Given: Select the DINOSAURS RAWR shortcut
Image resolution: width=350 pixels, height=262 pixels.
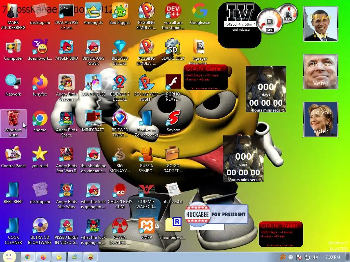Looking at the screenshot, I should click(x=93, y=52).
